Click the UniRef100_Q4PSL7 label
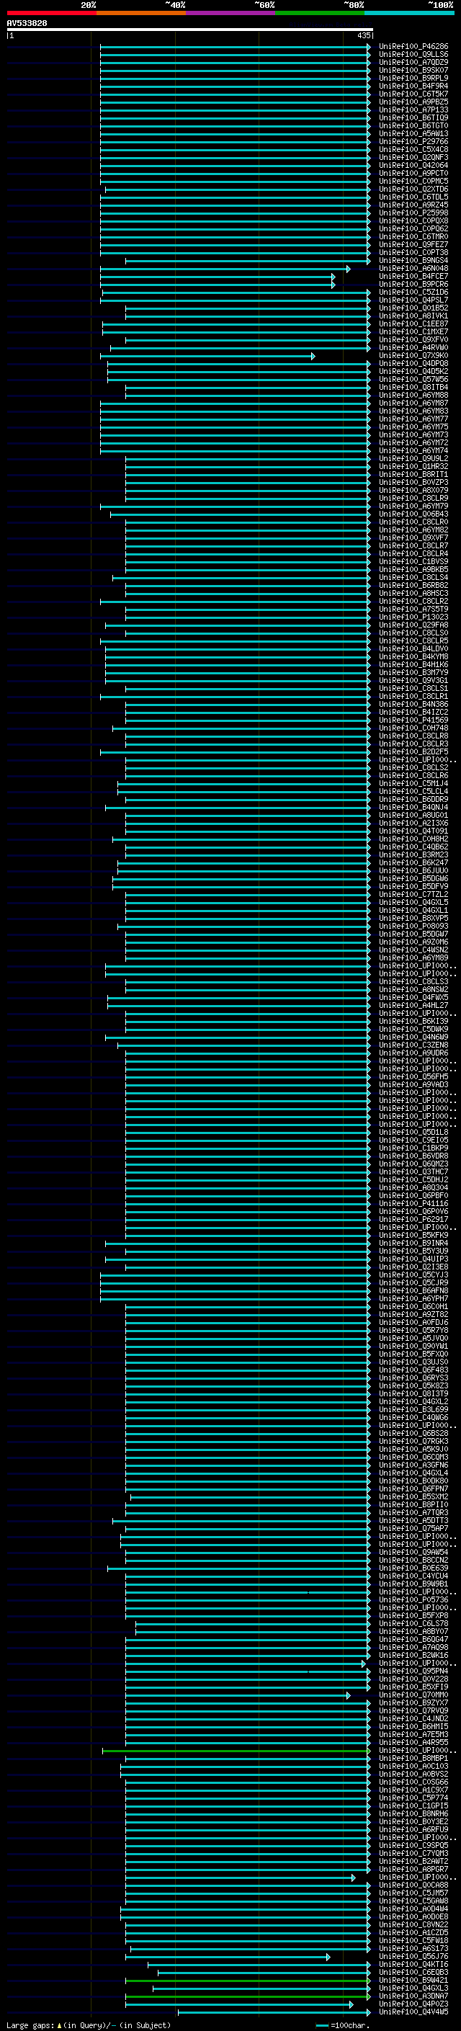 click(x=413, y=300)
